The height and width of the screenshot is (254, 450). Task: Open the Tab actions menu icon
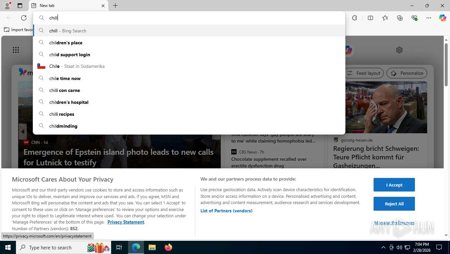(x=20, y=6)
